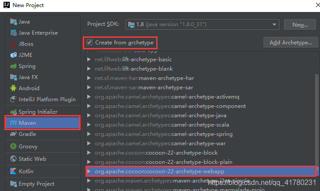Expand cocoon-22-archetype-block node
Image resolution: width=320 pixels, height=191 pixels.
pyautogui.click(x=89, y=153)
